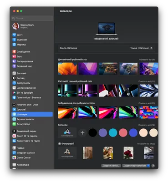Open Екранний час hourglass icon
This screenshot has height=182, width=168.
pos(14,66)
